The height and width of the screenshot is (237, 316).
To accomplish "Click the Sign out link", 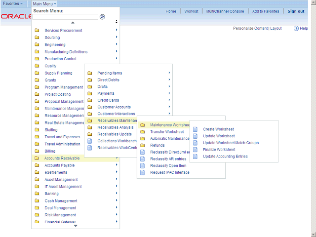I will click(x=296, y=11).
